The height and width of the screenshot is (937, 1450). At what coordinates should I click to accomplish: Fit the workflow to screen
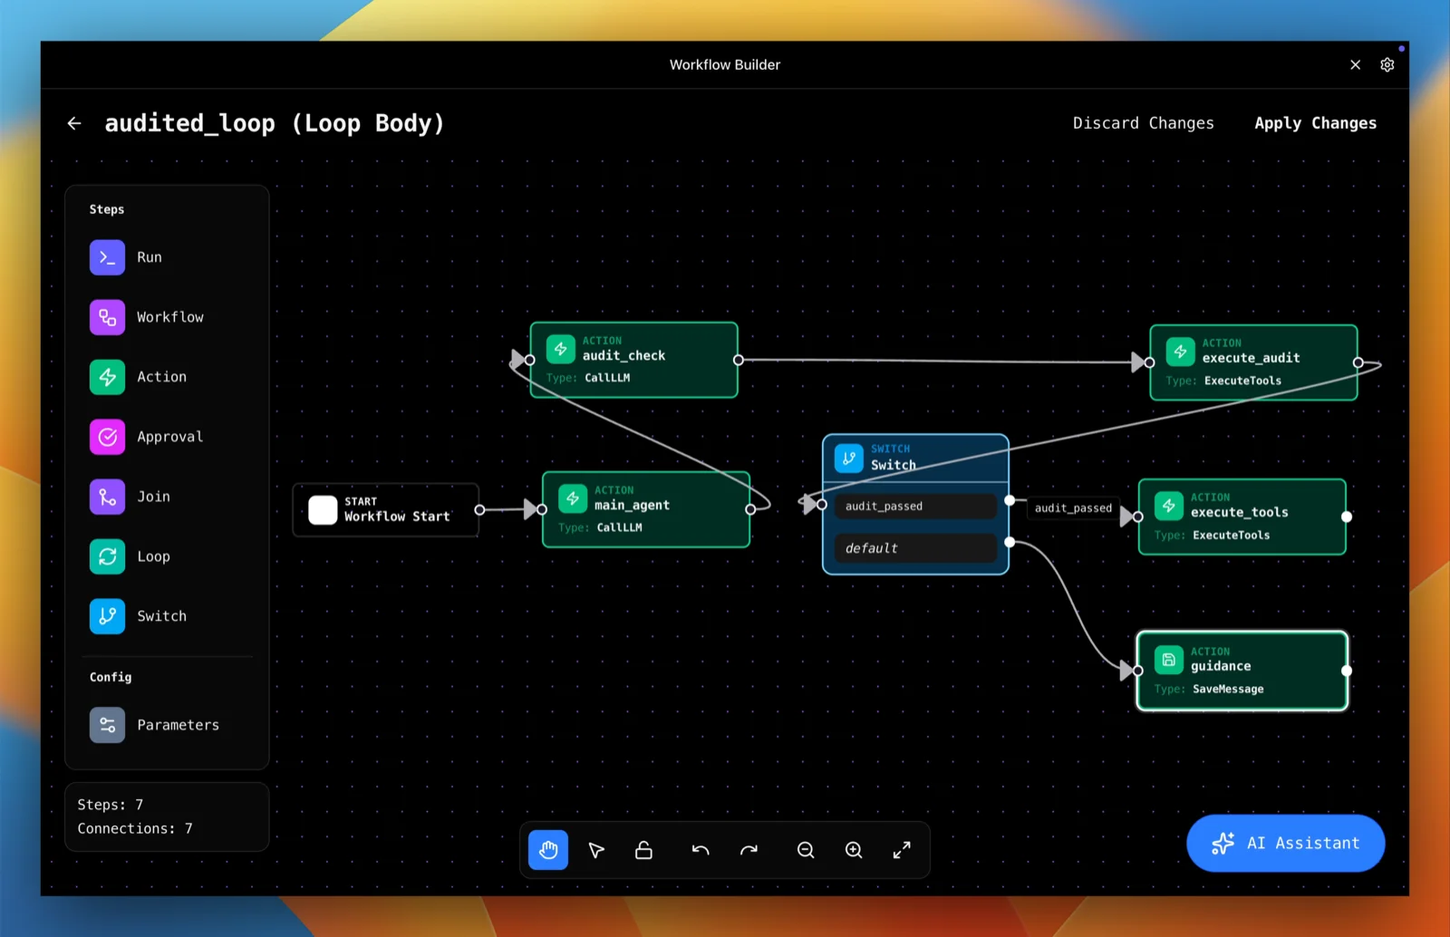[902, 850]
